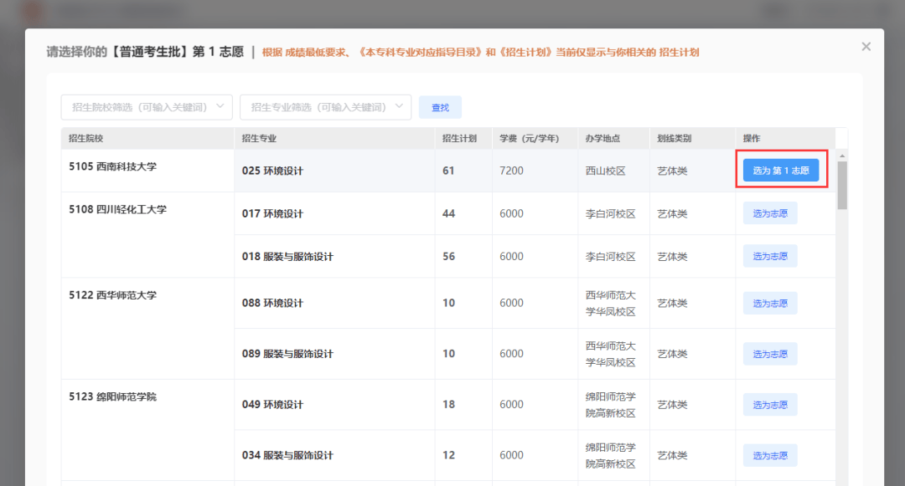Click the 查找 search button
The height and width of the screenshot is (486, 905).
coord(440,107)
